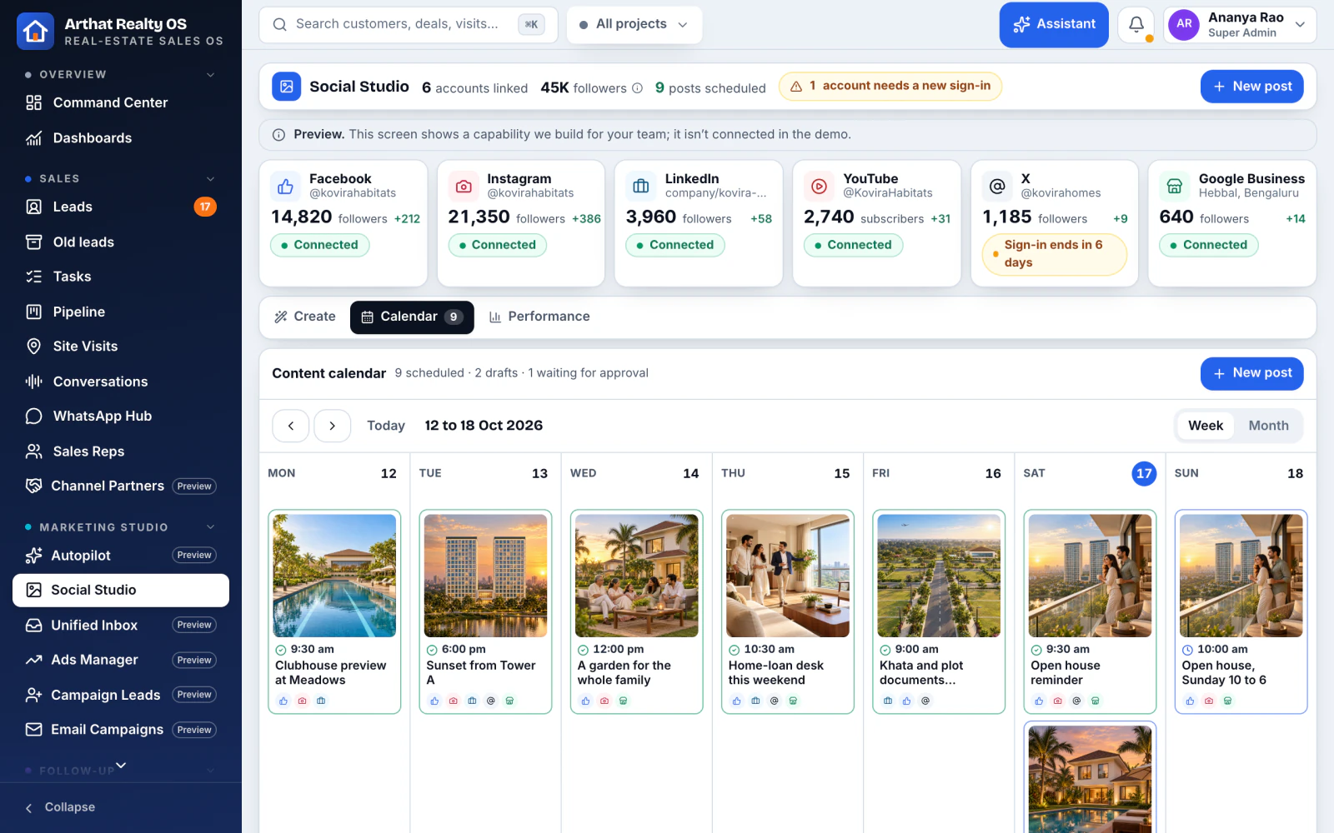Switch to the Calendar tab
This screenshot has width=1334, height=833.
point(412,317)
